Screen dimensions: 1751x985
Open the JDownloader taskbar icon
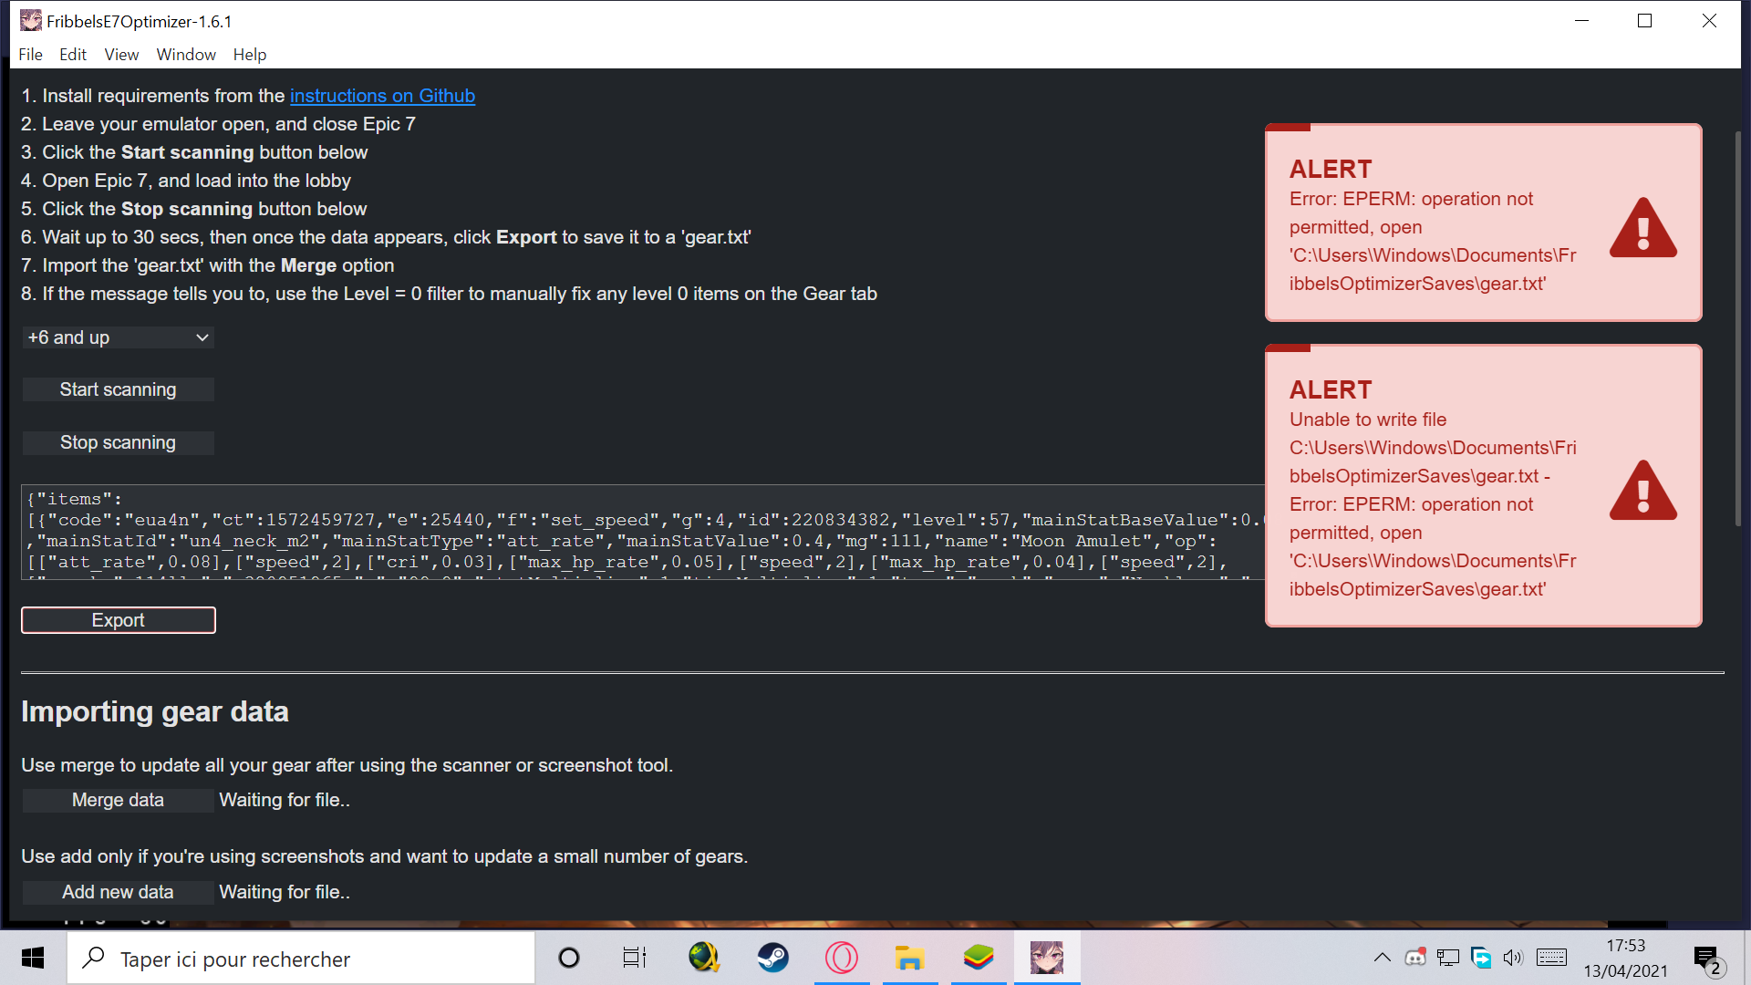(704, 958)
